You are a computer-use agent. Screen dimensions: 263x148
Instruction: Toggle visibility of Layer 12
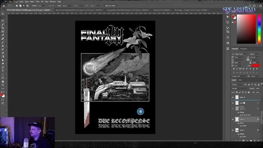233,97
